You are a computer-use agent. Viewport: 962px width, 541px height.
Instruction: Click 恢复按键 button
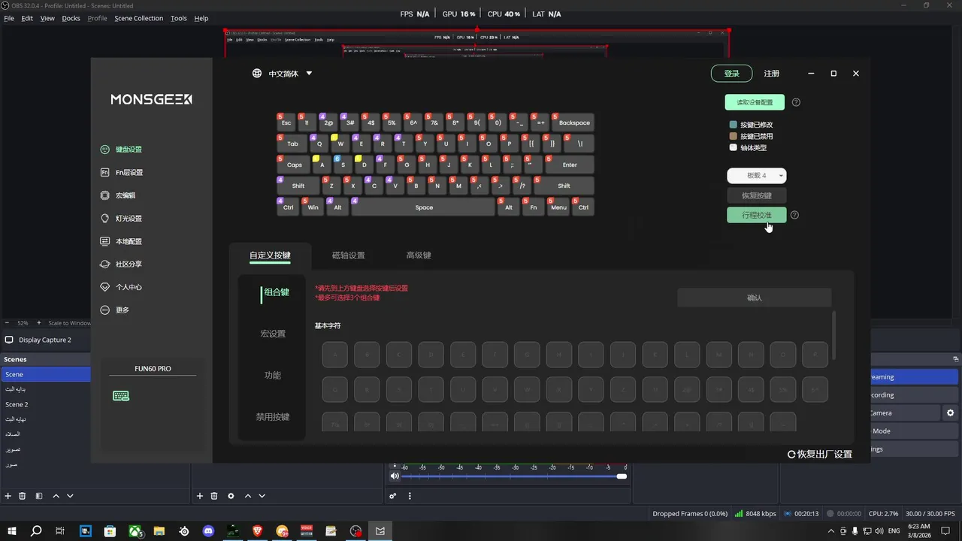[x=757, y=195]
